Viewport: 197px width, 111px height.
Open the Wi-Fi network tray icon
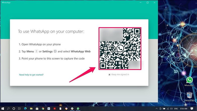[168, 108]
